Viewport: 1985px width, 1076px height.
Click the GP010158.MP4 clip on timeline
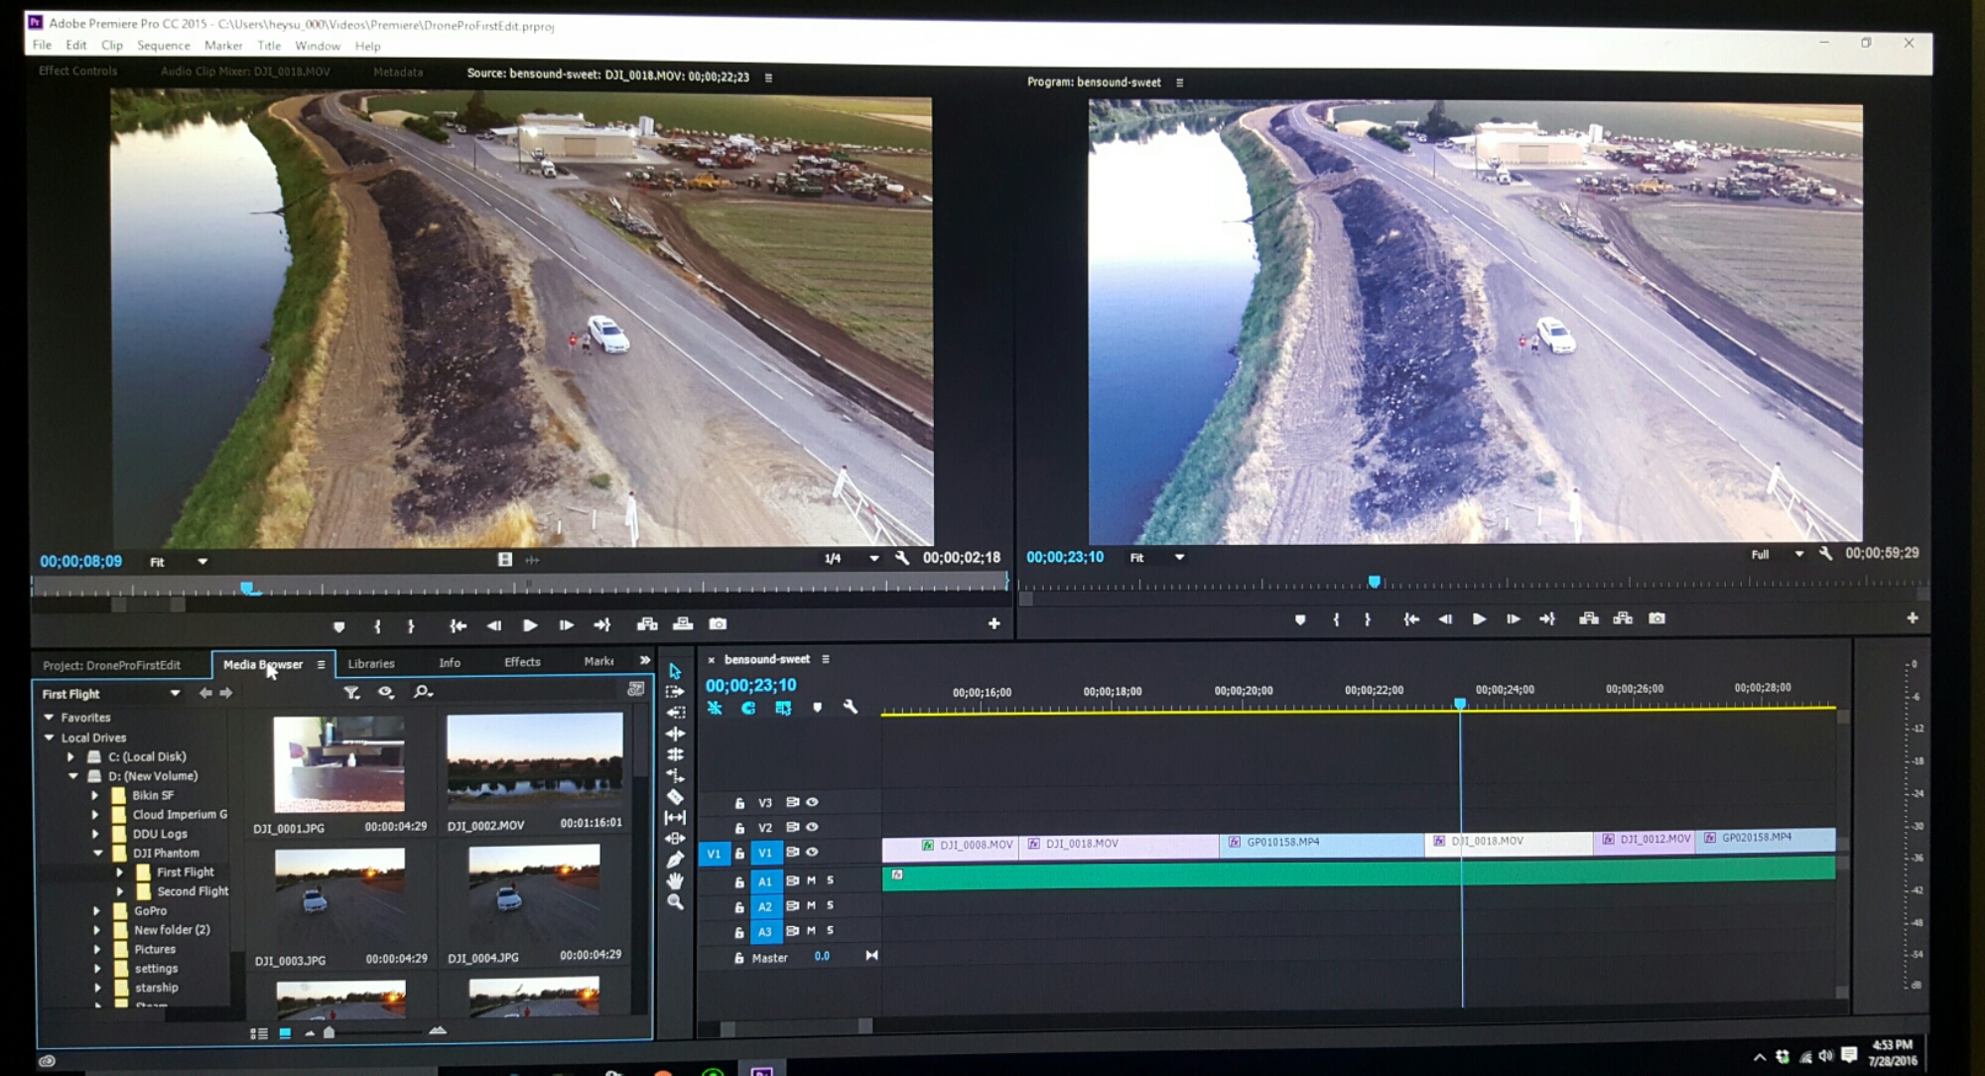[x=1320, y=843]
